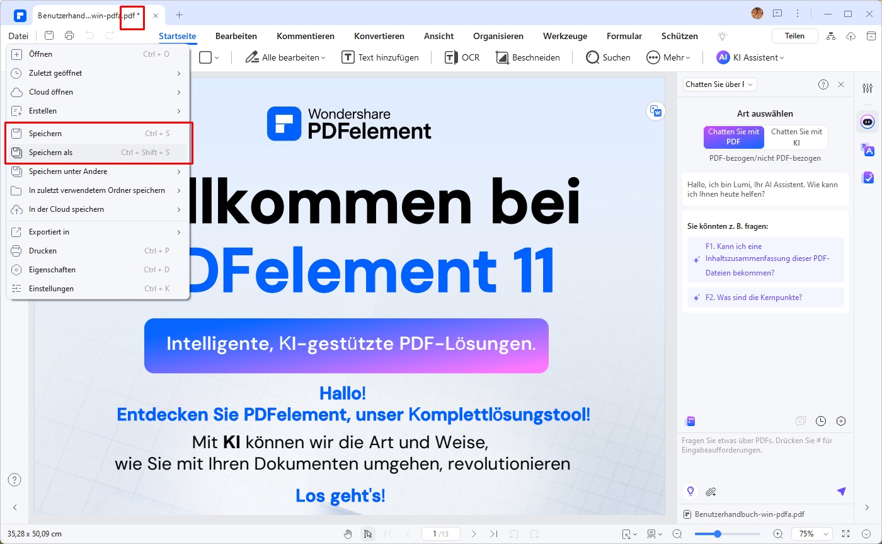
Task: Open the Mehr tools dropdown
Action: 668,57
